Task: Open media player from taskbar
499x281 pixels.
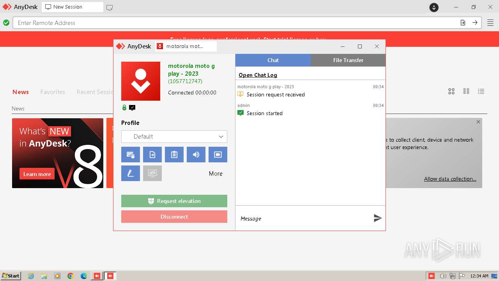Action: coord(57,276)
